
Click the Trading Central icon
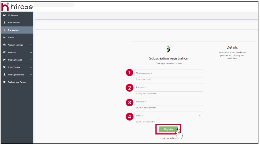4,60
